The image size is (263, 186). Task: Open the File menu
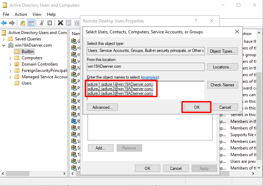pyautogui.click(x=6, y=14)
